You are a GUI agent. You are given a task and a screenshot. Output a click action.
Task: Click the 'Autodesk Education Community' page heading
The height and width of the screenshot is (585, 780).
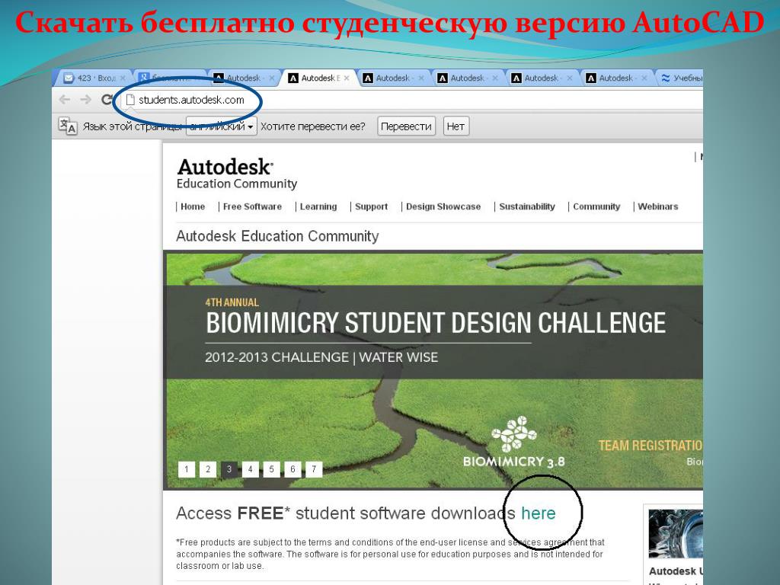tap(277, 236)
